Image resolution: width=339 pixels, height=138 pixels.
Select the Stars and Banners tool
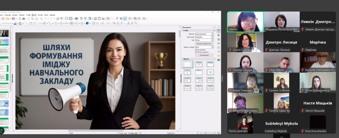(82, 23)
